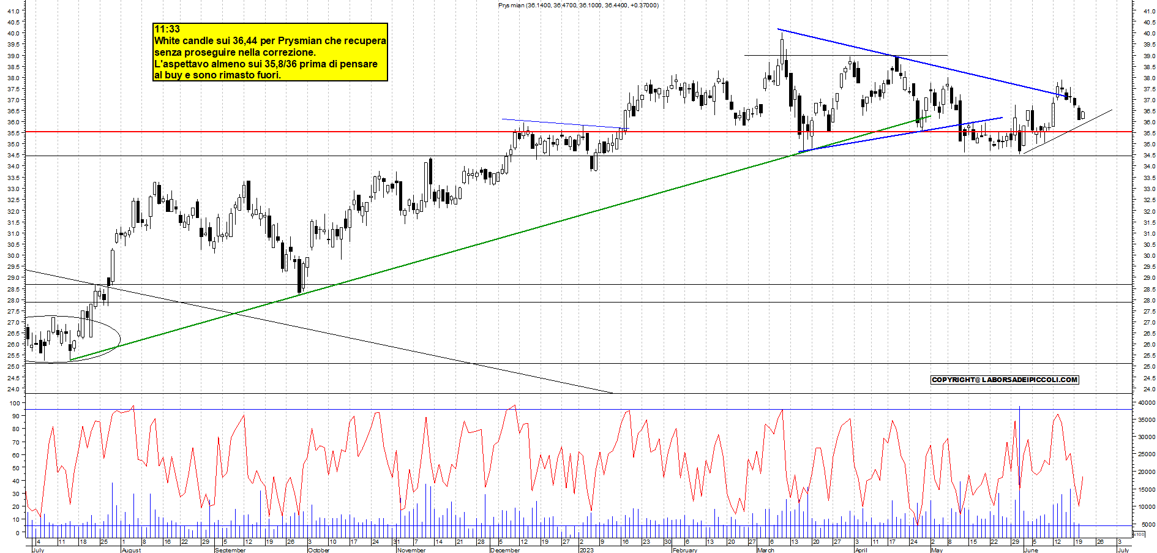The image size is (1157, 553).
Task: Click the June label on the time axis
Action: pyautogui.click(x=1031, y=550)
